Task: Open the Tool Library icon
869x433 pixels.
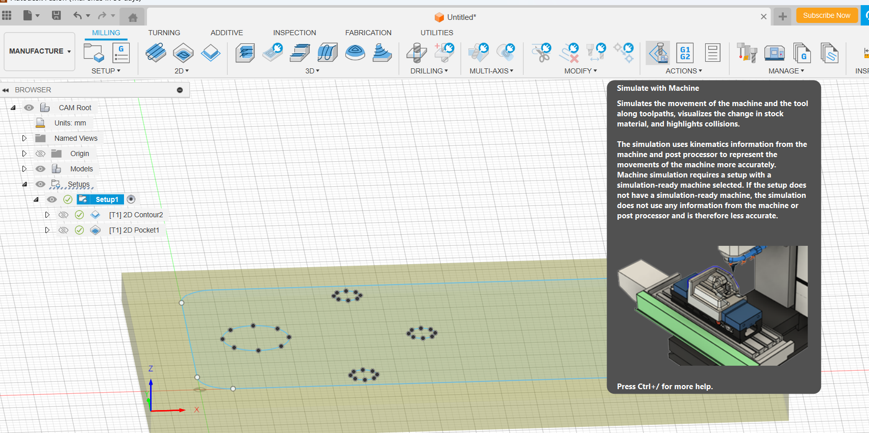Action: [747, 52]
